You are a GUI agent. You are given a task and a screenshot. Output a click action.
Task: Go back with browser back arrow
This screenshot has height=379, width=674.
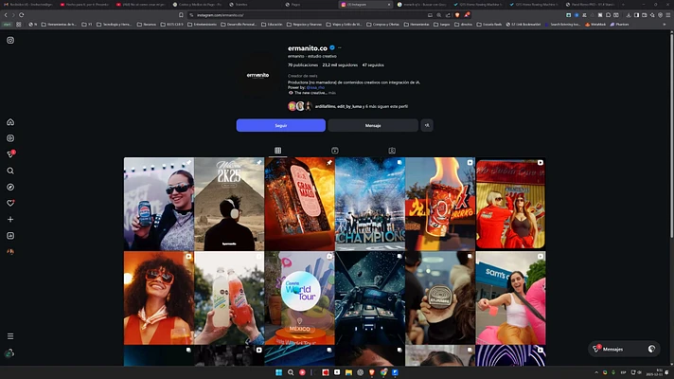pos(6,15)
